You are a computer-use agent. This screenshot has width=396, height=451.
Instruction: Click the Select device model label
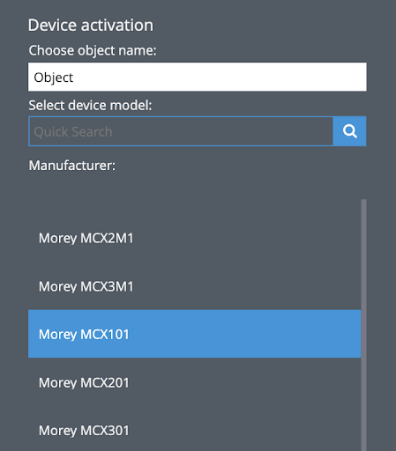(x=90, y=105)
